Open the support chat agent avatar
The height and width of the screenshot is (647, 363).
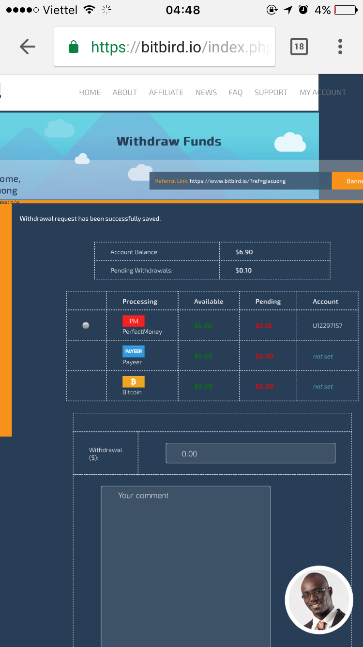[x=319, y=600]
